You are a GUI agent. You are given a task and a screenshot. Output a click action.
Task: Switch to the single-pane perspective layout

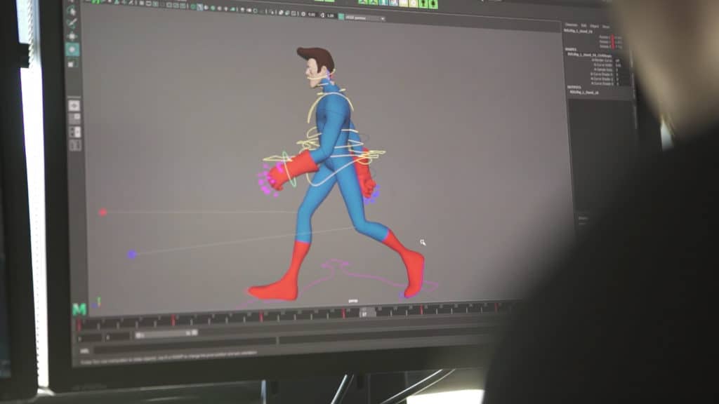click(74, 106)
